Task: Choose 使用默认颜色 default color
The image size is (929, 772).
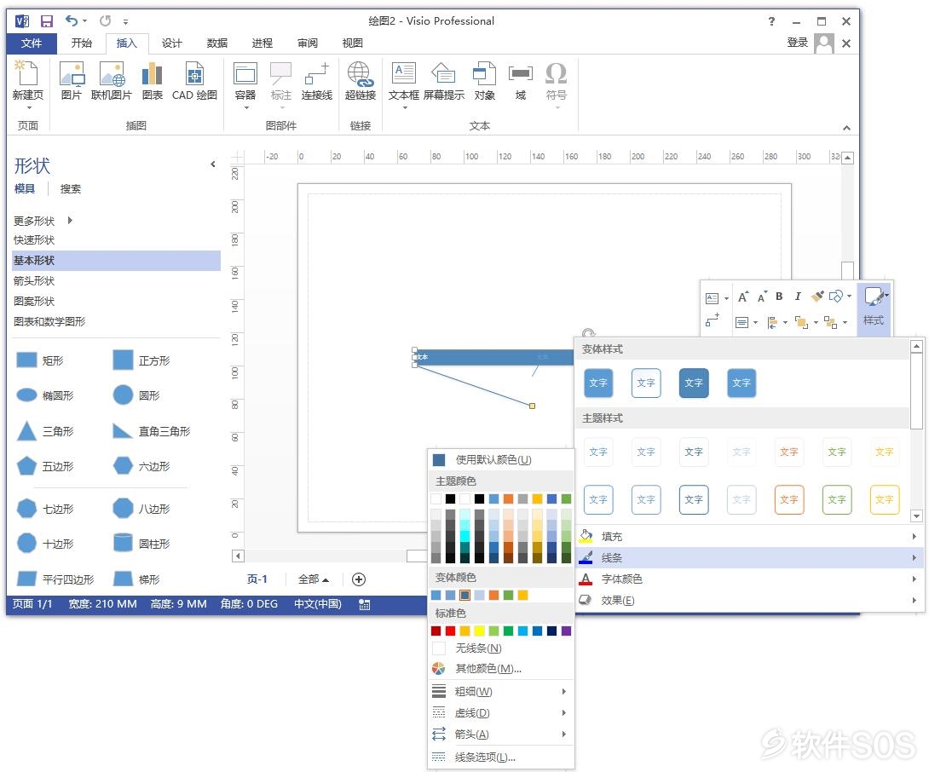Action: pyautogui.click(x=500, y=460)
